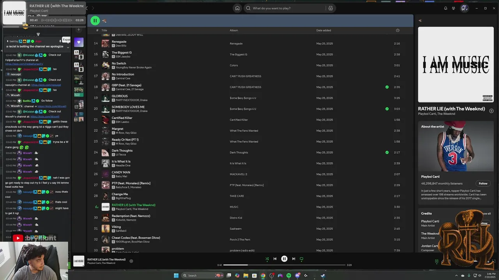This screenshot has height=280, width=499.
Task: Toggle saved checkmark for Dark Thoughts
Action: point(387,152)
